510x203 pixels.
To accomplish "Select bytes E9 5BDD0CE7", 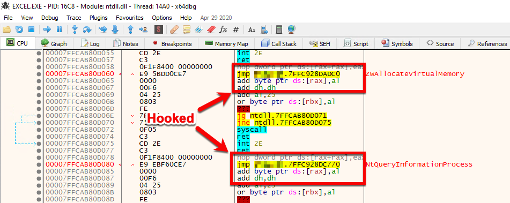I will click(162, 74).
